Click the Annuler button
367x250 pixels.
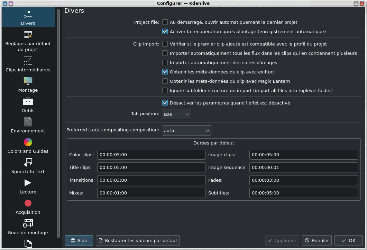point(317,240)
